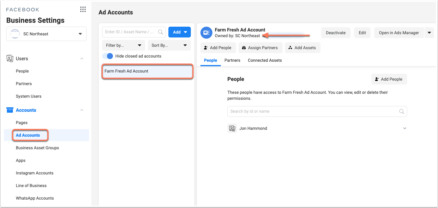The height and width of the screenshot is (208, 438).
Task: Click the SC Northeast business avatar
Action: pos(15,34)
